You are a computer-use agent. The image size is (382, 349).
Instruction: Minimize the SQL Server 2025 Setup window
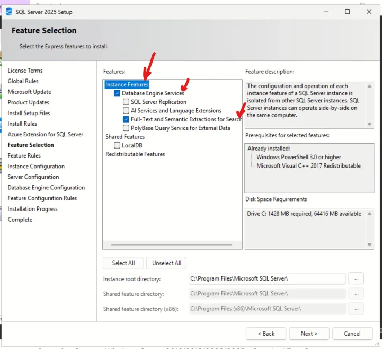click(x=326, y=12)
